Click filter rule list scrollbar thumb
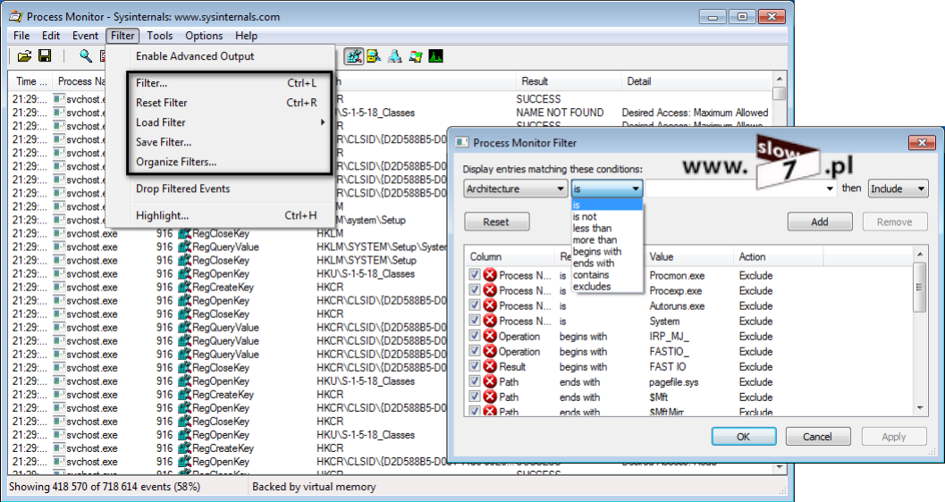 pyautogui.click(x=919, y=287)
